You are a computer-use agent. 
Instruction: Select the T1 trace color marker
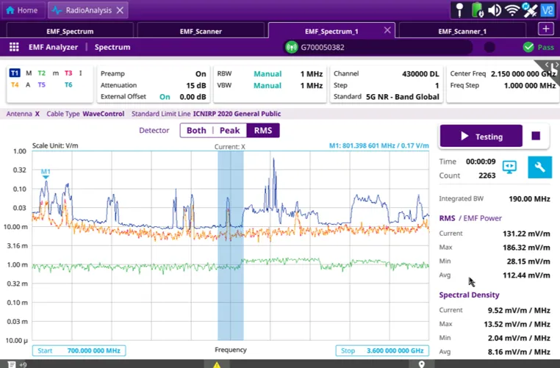pos(15,73)
